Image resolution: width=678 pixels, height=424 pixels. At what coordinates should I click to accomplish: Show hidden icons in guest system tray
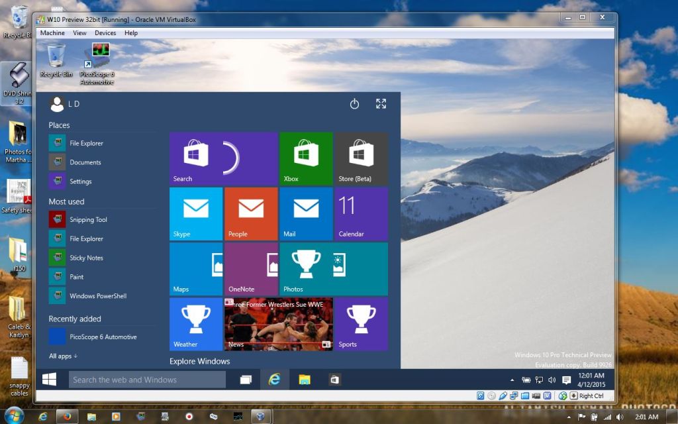coord(512,380)
